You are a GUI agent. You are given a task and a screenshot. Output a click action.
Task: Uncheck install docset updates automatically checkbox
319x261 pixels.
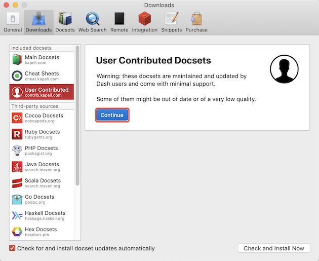(12, 248)
